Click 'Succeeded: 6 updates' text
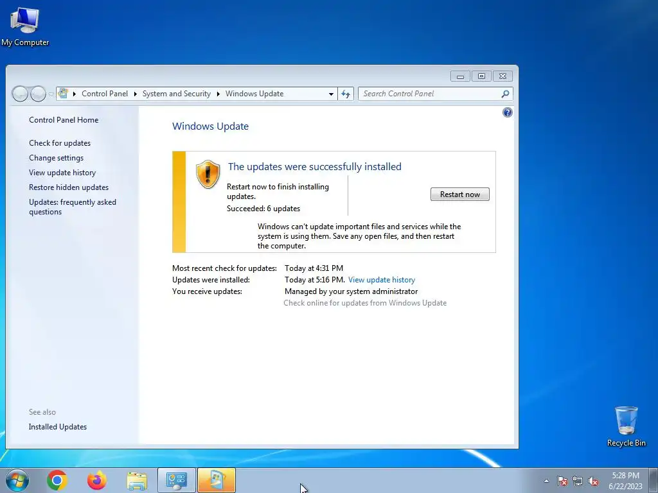This screenshot has width=658, height=493. (x=263, y=209)
